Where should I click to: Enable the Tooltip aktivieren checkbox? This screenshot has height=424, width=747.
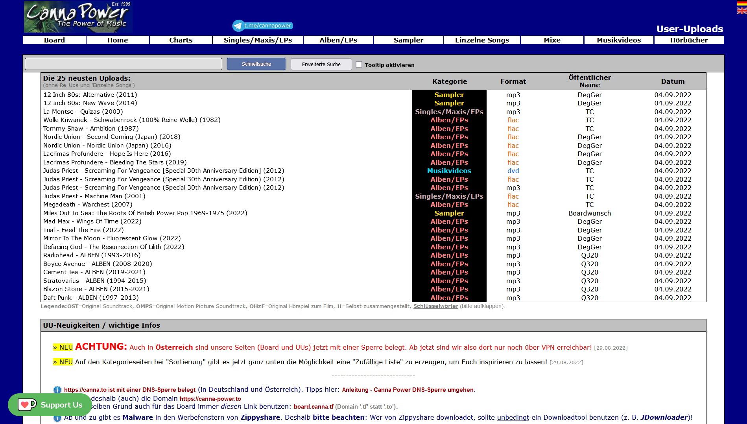coord(359,65)
